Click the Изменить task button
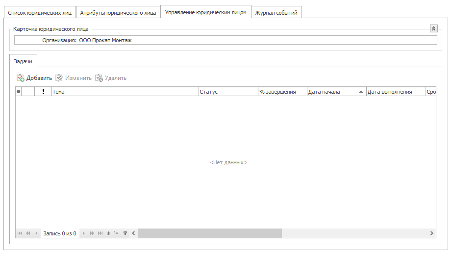This screenshot has width=453, height=255. 74,78
